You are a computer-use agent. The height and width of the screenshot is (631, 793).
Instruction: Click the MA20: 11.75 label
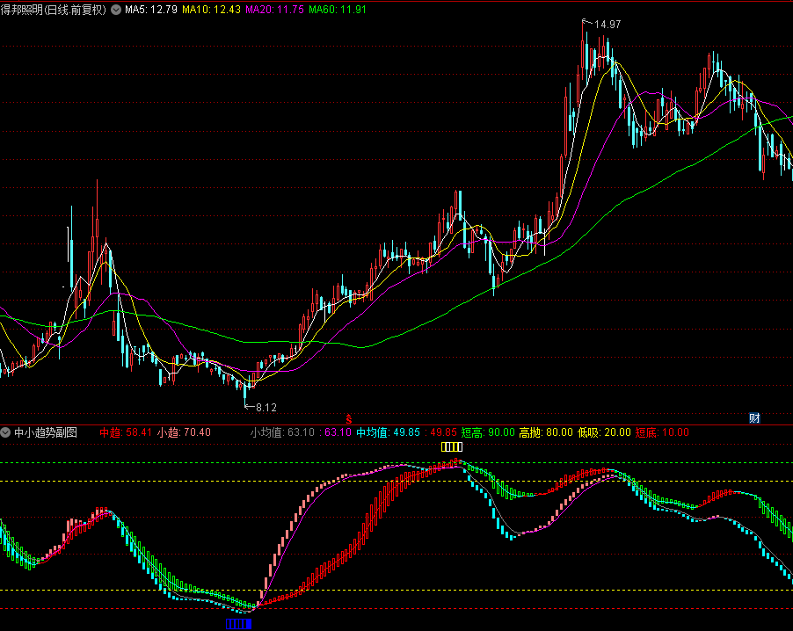[x=274, y=10]
